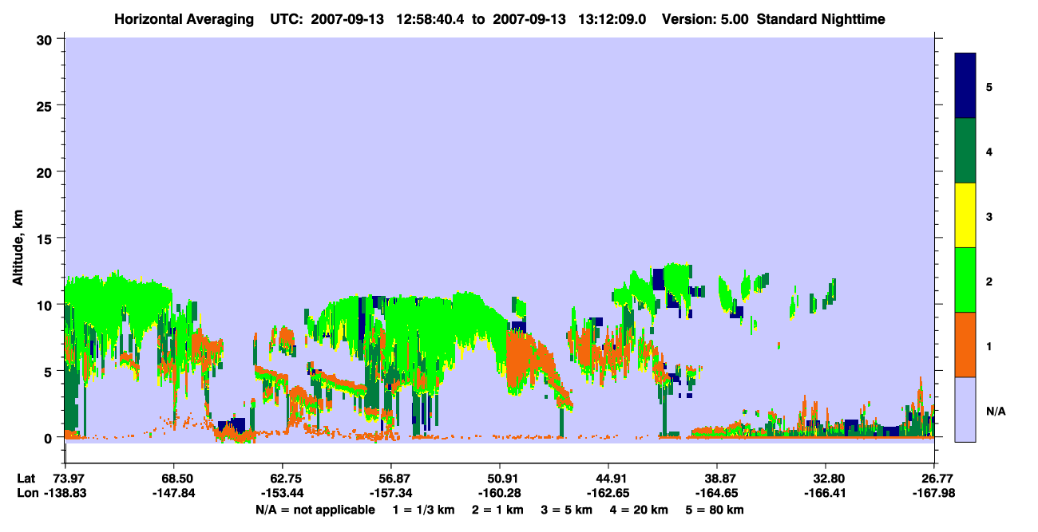This screenshot has height=532, width=1038.
Task: Click the longitude value -138.83
Action: (65, 494)
